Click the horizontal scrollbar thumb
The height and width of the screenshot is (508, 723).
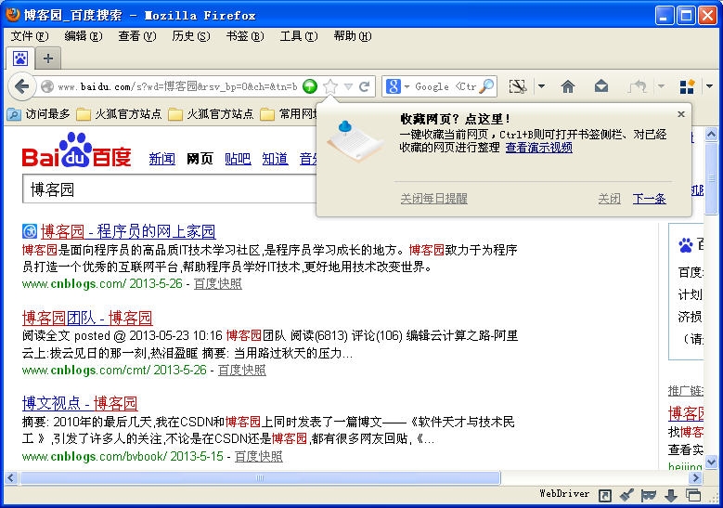(x=260, y=478)
